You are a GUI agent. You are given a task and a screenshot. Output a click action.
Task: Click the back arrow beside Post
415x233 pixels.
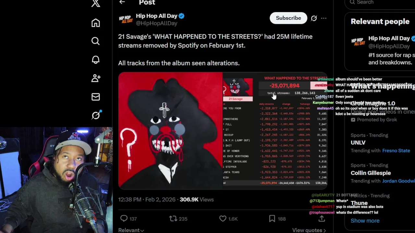(122, 2)
